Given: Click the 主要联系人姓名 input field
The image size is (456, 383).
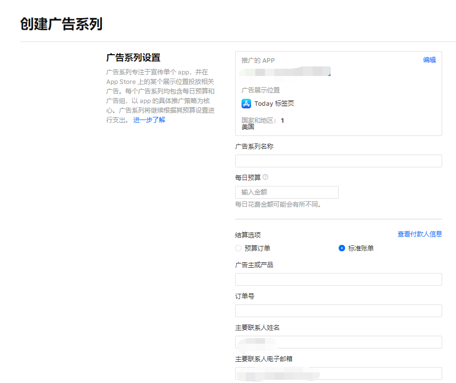Looking at the screenshot, I should (339, 342).
